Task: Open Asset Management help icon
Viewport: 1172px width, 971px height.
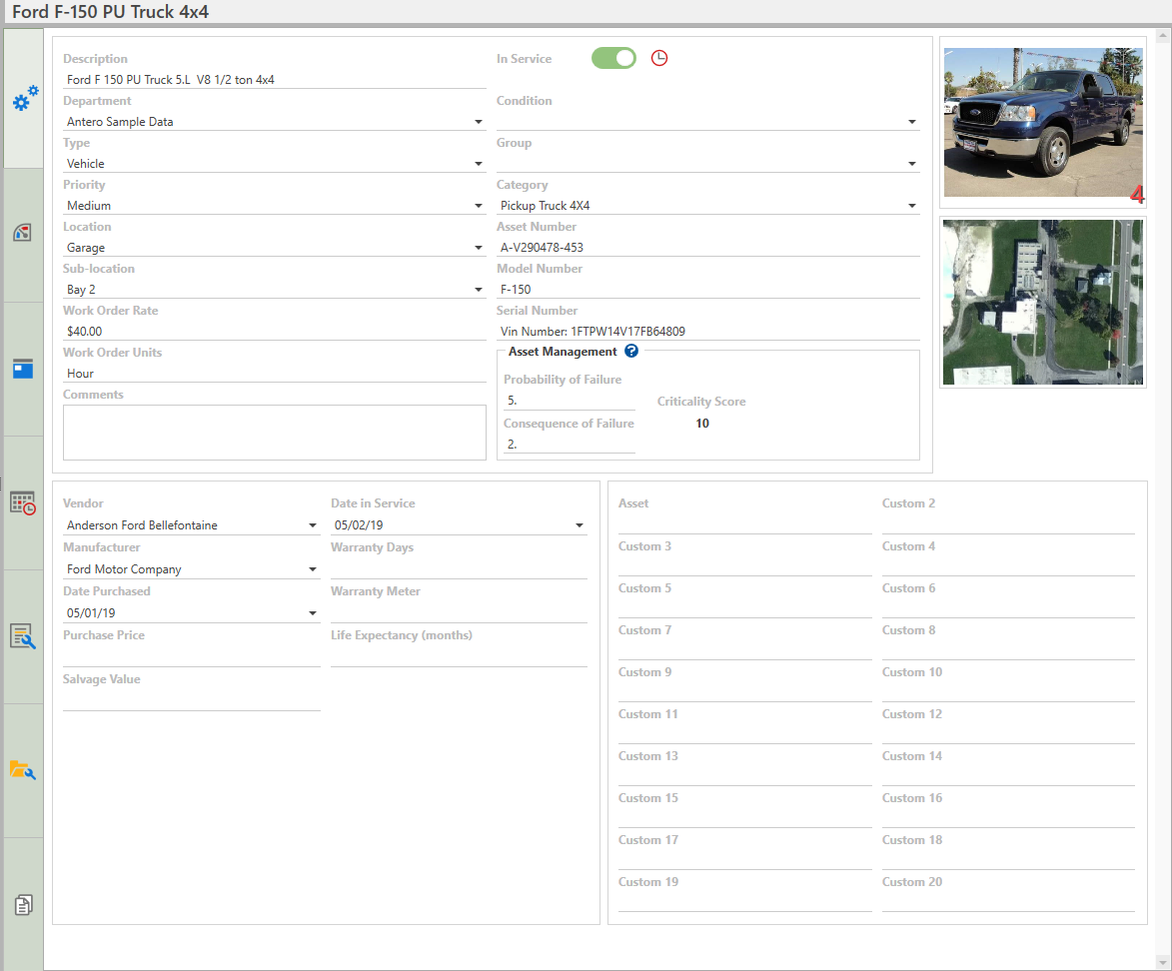Action: 631,352
